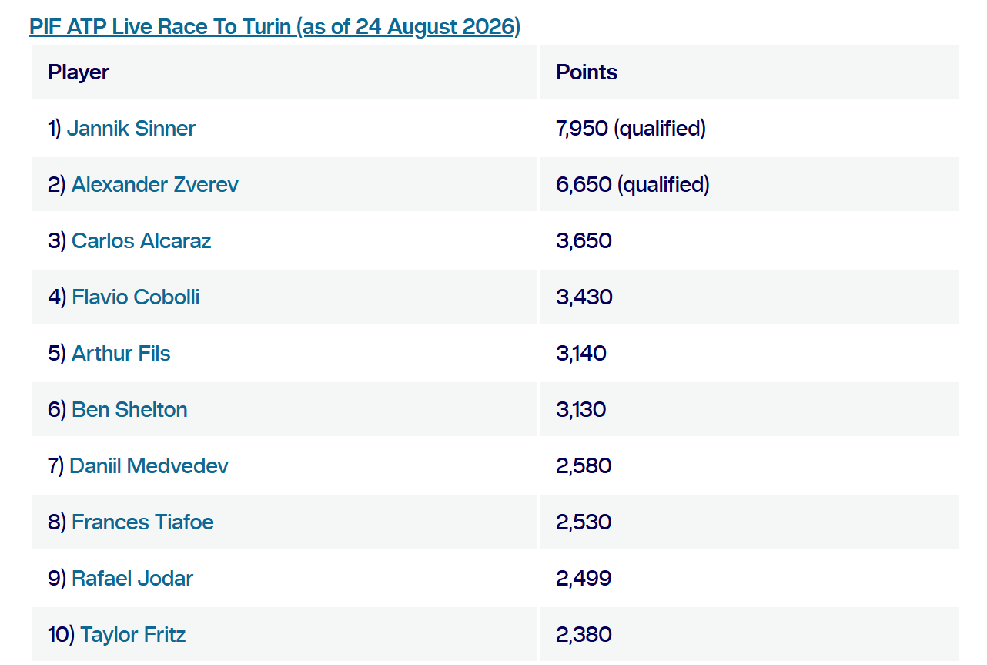Open Ben Shelton's player profile link
987x665 pixels.
129,409
